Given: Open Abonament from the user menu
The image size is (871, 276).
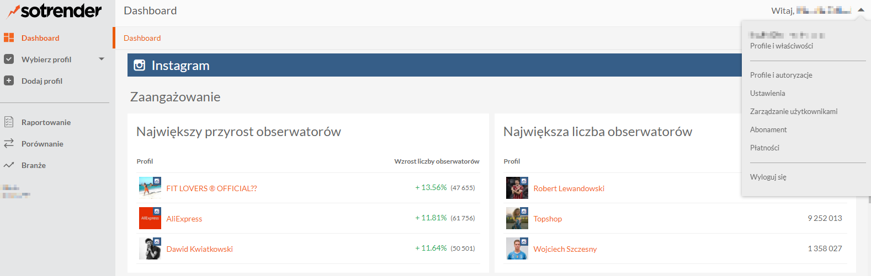Looking at the screenshot, I should [x=768, y=129].
